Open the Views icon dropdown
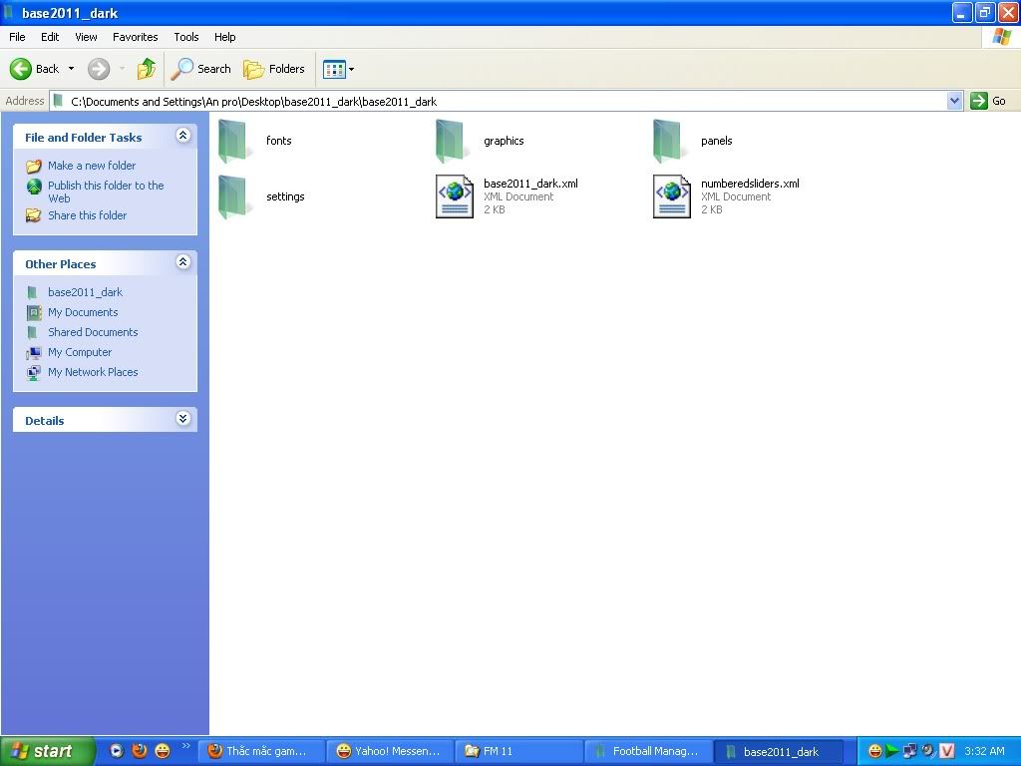This screenshot has width=1021, height=766. (339, 69)
